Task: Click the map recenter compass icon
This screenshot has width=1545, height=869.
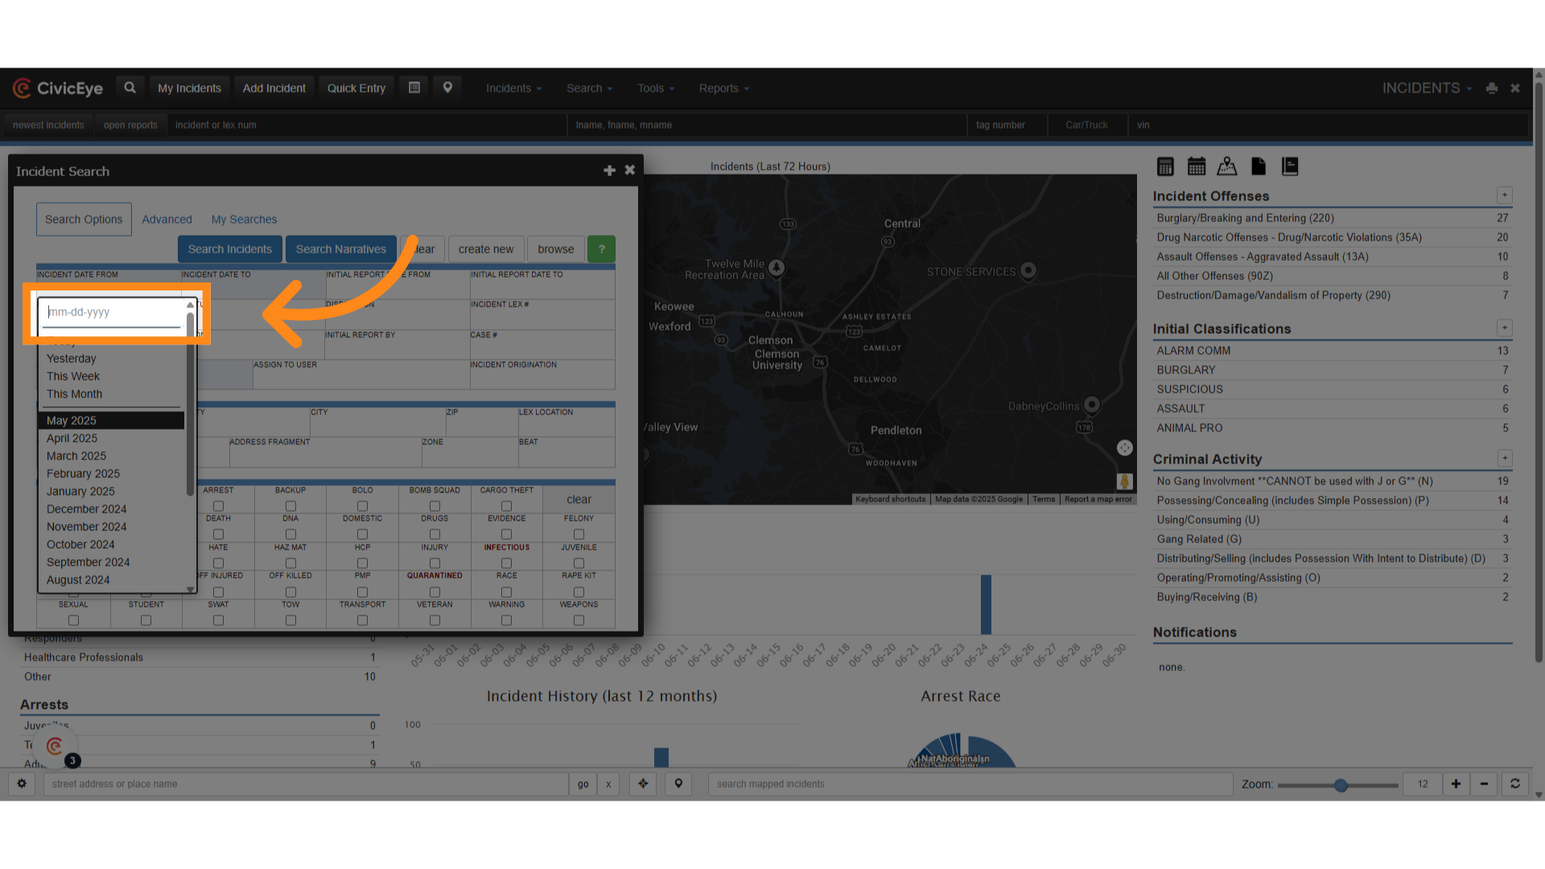Action: (x=1124, y=448)
